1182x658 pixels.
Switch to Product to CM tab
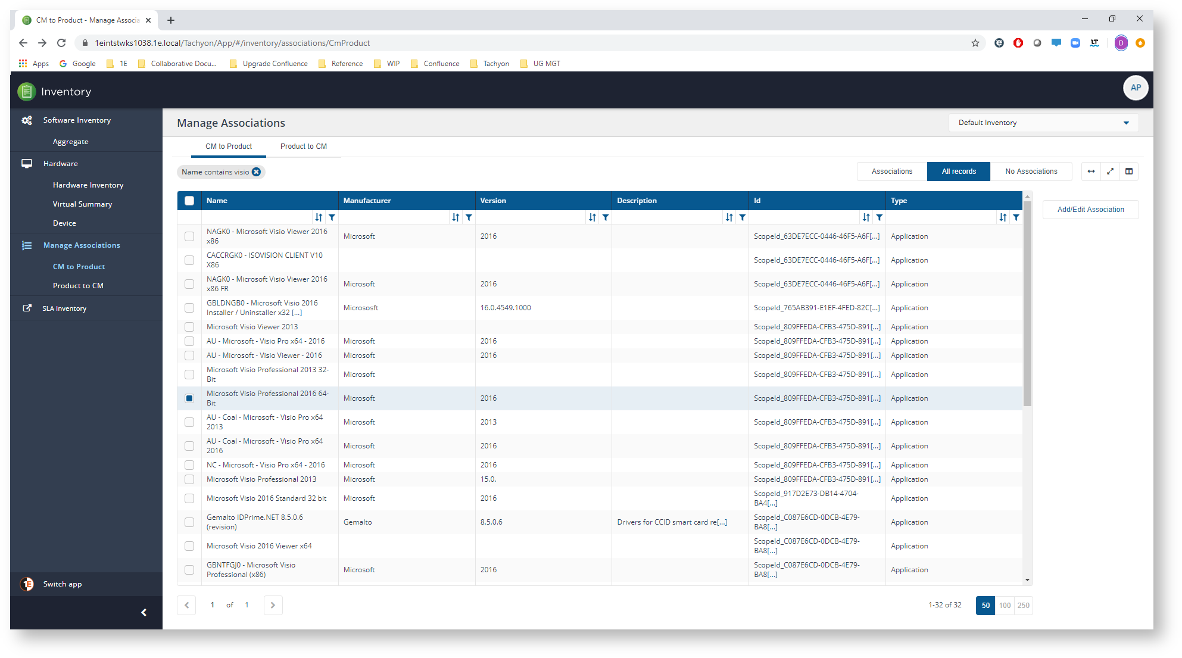pos(306,146)
